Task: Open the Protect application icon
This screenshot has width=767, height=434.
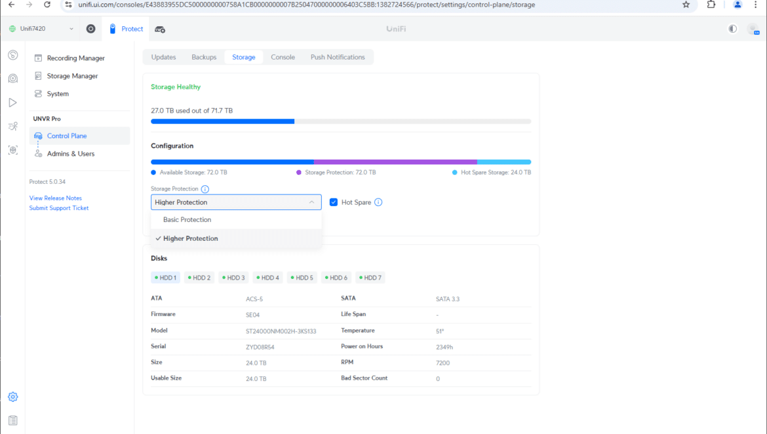Action: (x=113, y=29)
